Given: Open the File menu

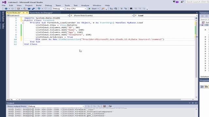Looking at the screenshot, I should click(x=4, y=6).
